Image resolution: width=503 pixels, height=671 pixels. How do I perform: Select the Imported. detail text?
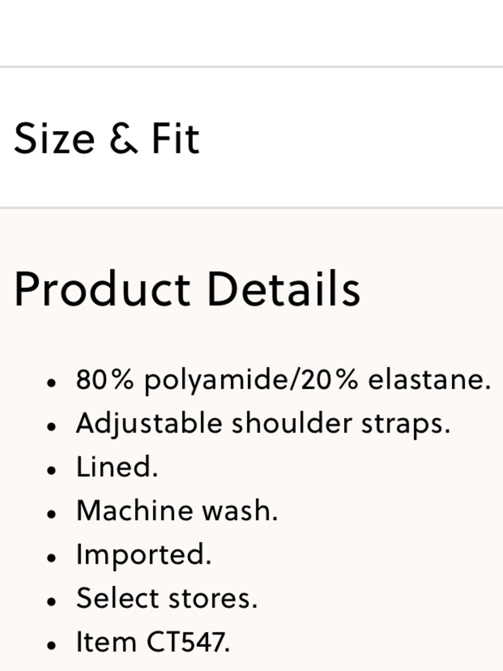143,555
